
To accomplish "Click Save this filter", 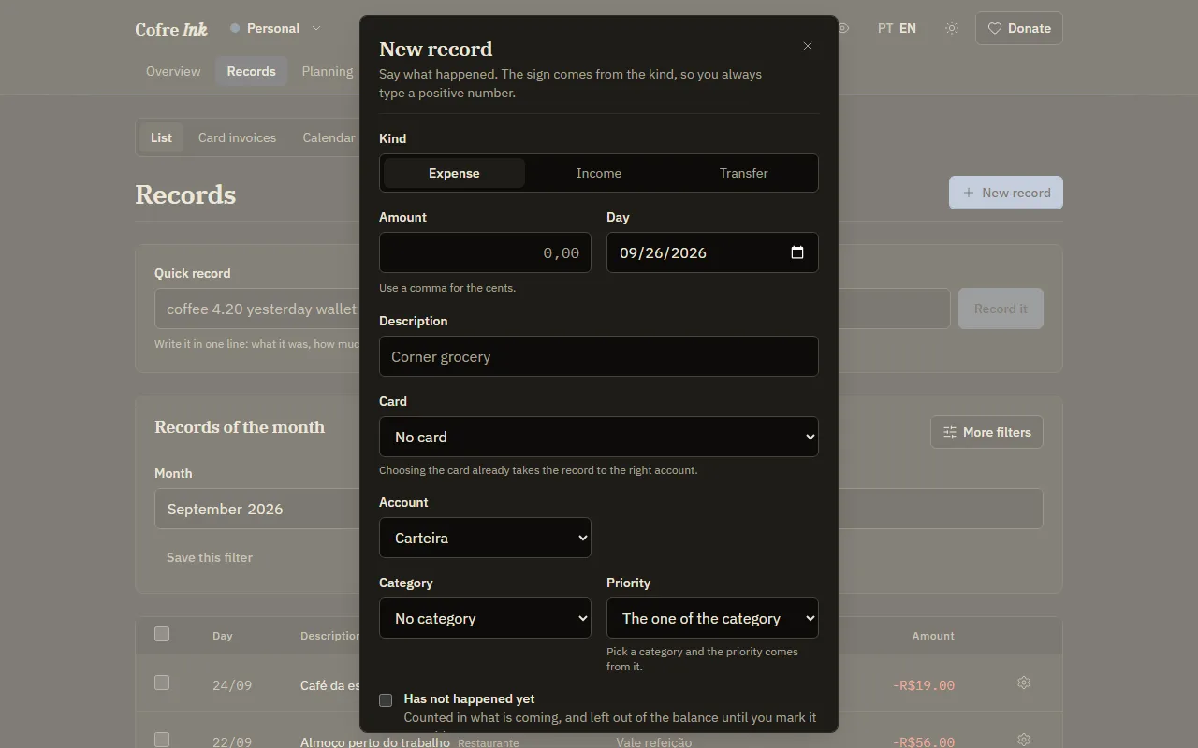I will pyautogui.click(x=210, y=557).
